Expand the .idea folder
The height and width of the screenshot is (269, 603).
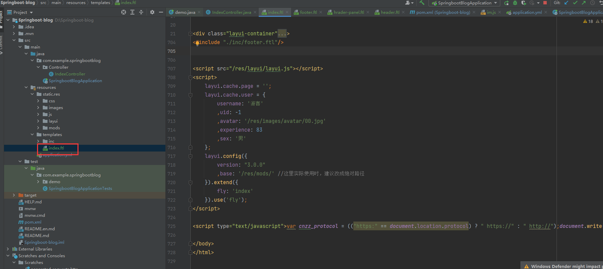[x=14, y=27]
